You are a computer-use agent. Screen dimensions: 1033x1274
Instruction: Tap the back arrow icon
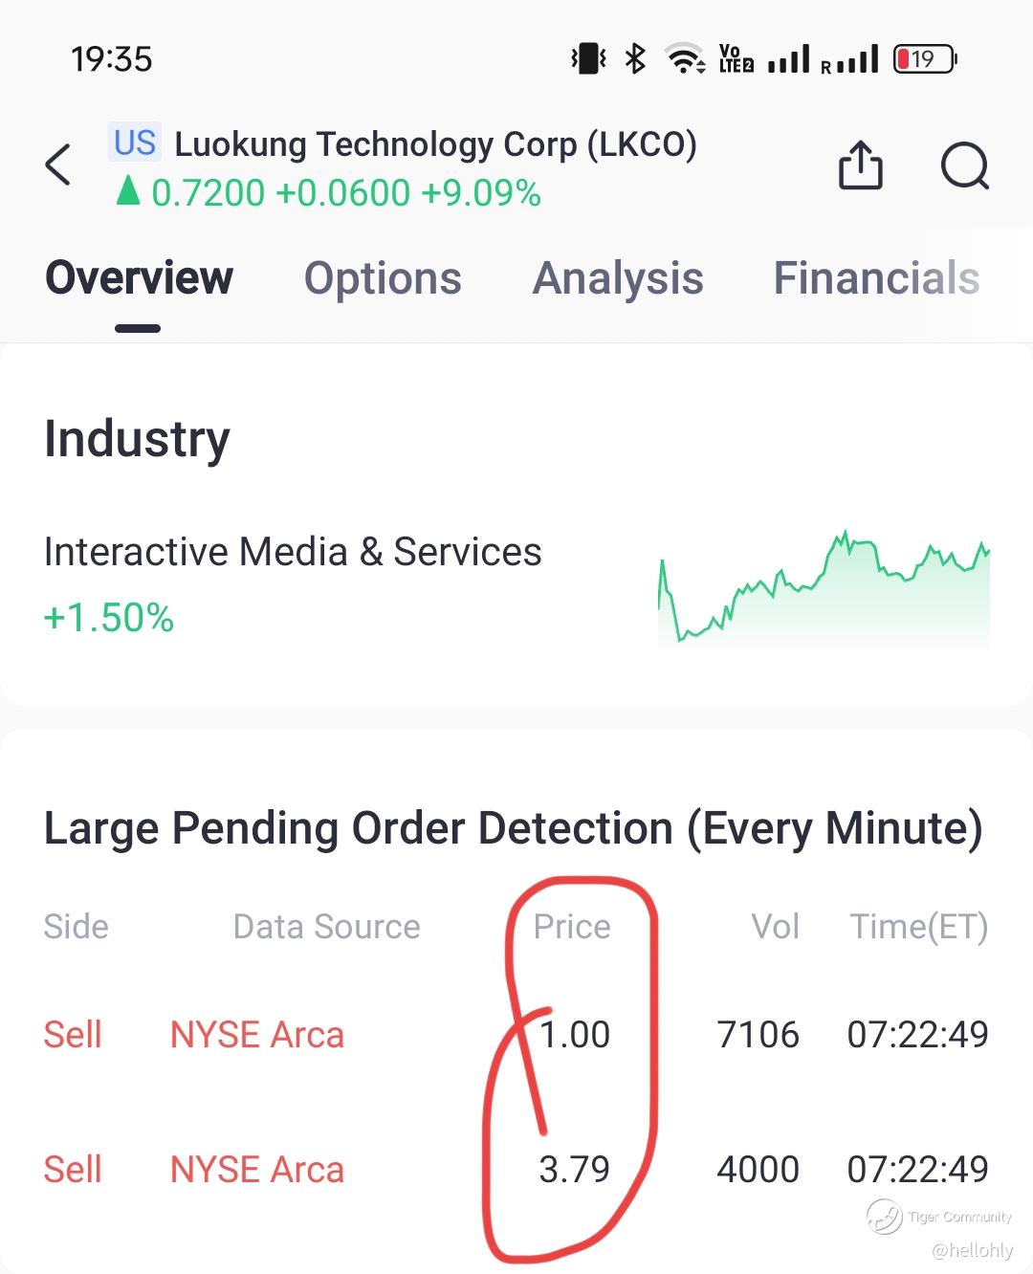(58, 165)
